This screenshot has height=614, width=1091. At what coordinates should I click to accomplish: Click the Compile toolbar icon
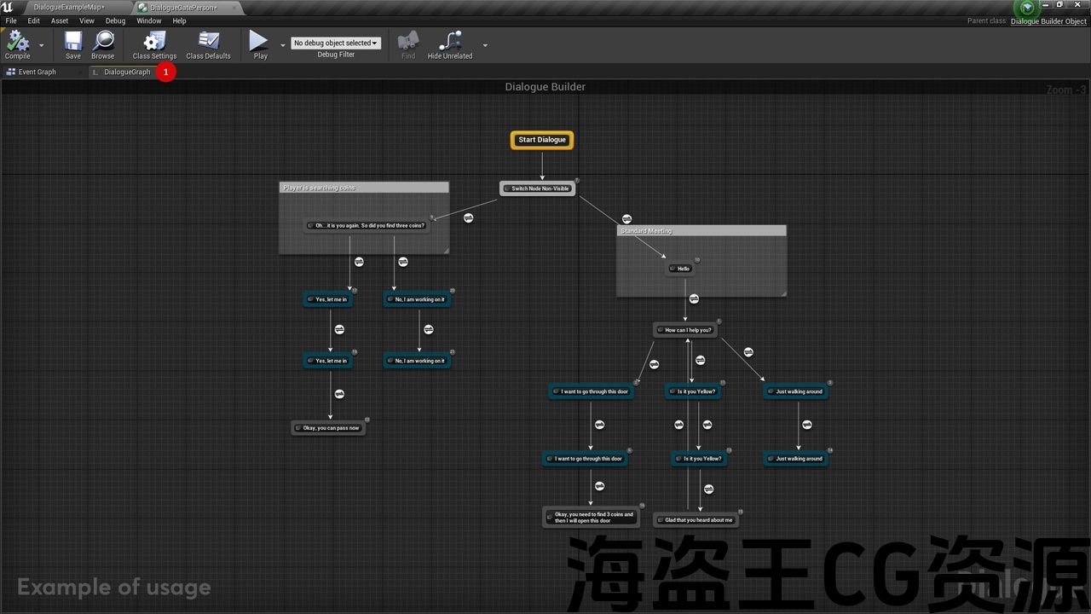point(17,41)
